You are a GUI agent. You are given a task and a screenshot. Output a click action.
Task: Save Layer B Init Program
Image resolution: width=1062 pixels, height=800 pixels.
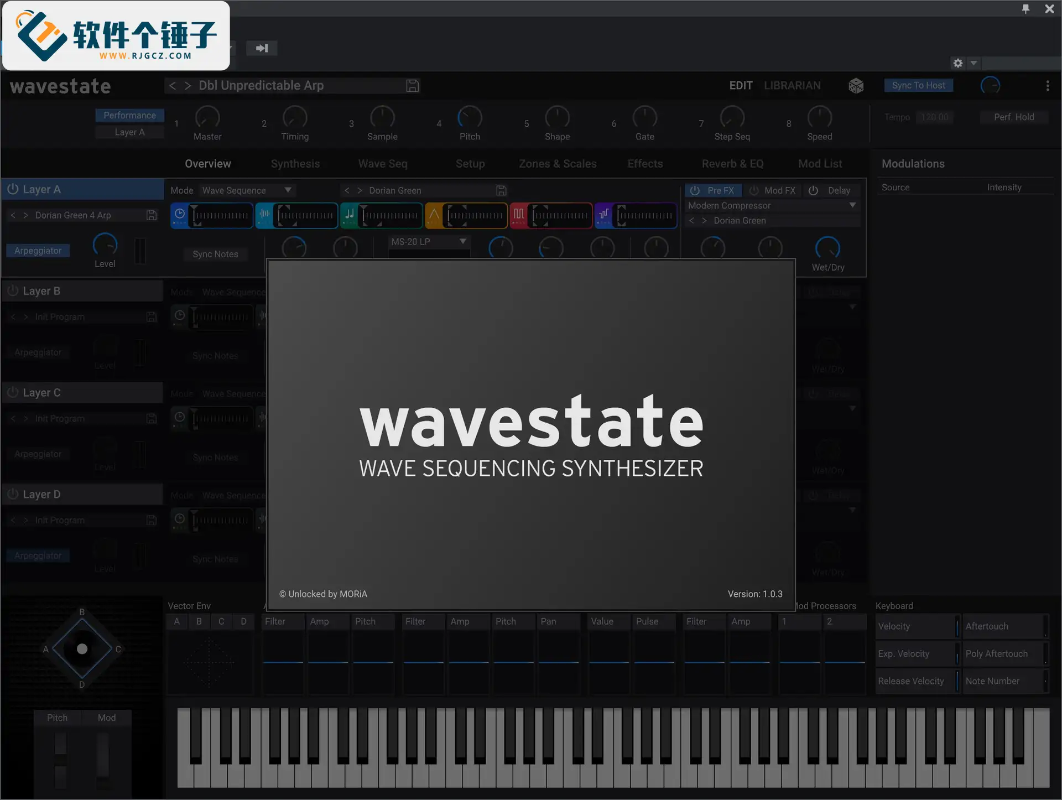click(152, 317)
